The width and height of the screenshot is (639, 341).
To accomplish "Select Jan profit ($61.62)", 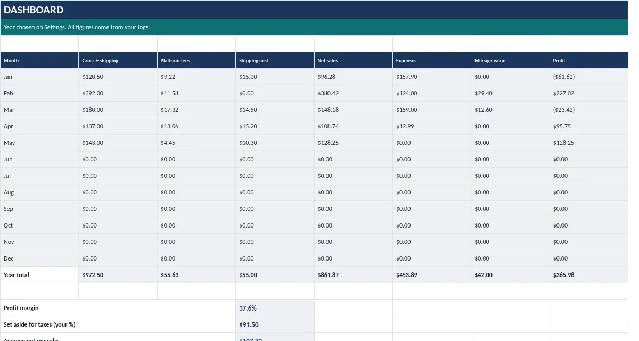I will tap(589, 77).
